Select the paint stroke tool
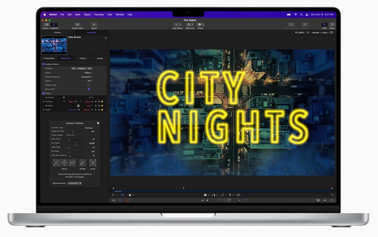The width and height of the screenshot is (378, 237). click(x=223, y=195)
